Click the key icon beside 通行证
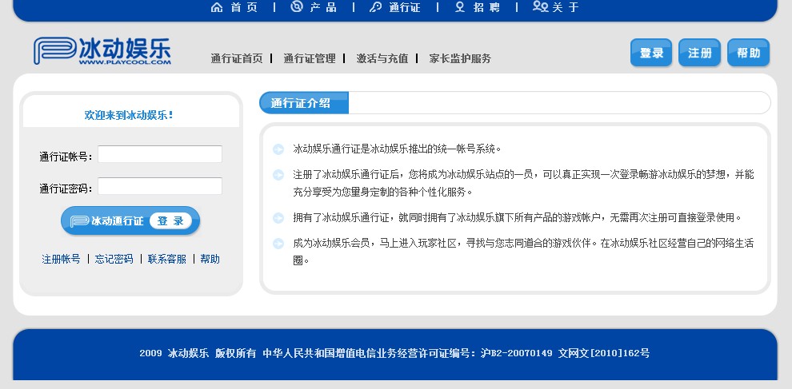 pos(375,7)
